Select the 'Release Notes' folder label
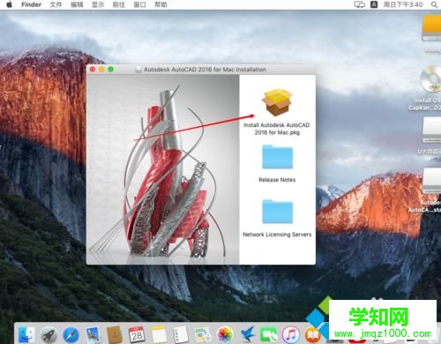The width and height of the screenshot is (441, 344). 277,180
